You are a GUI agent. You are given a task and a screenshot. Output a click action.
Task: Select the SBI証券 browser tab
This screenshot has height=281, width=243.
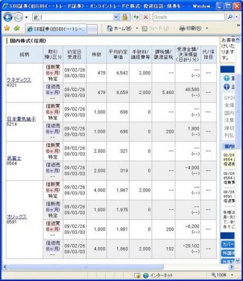pos(56,29)
